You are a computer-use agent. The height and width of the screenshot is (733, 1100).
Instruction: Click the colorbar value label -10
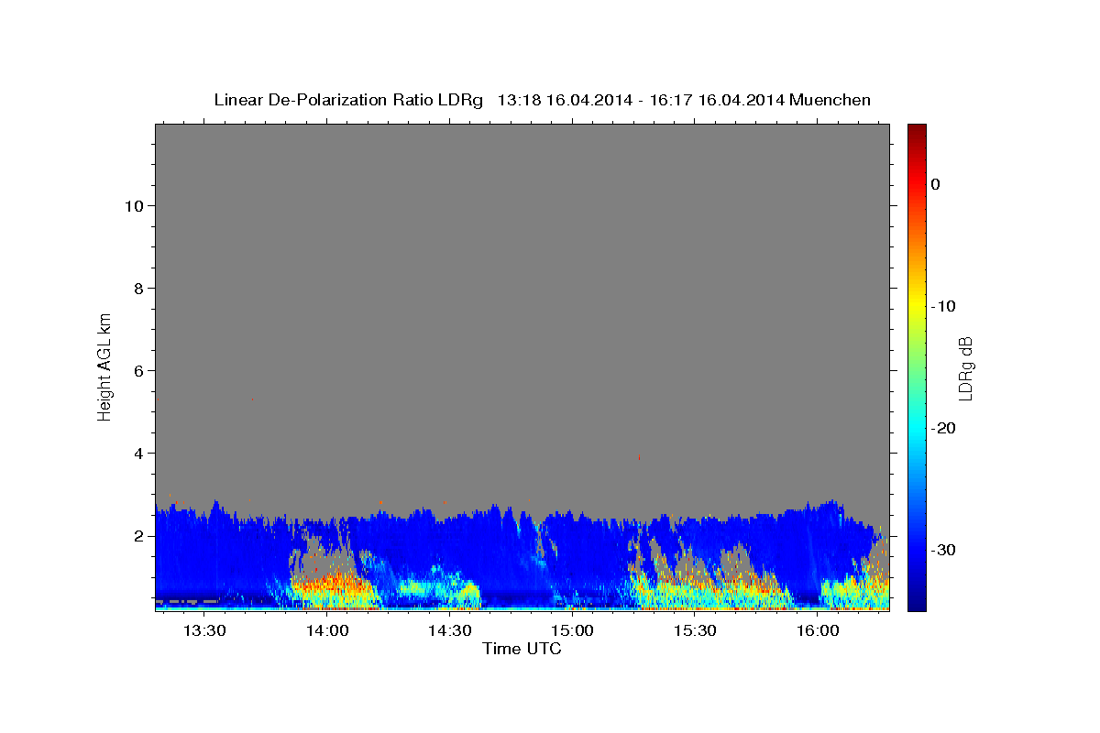943,306
